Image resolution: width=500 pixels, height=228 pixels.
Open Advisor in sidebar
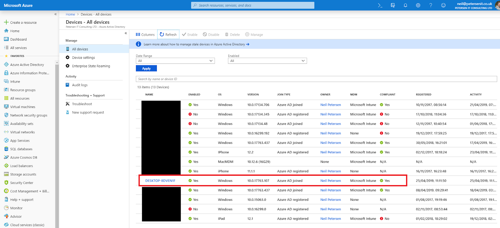pyautogui.click(x=13, y=217)
